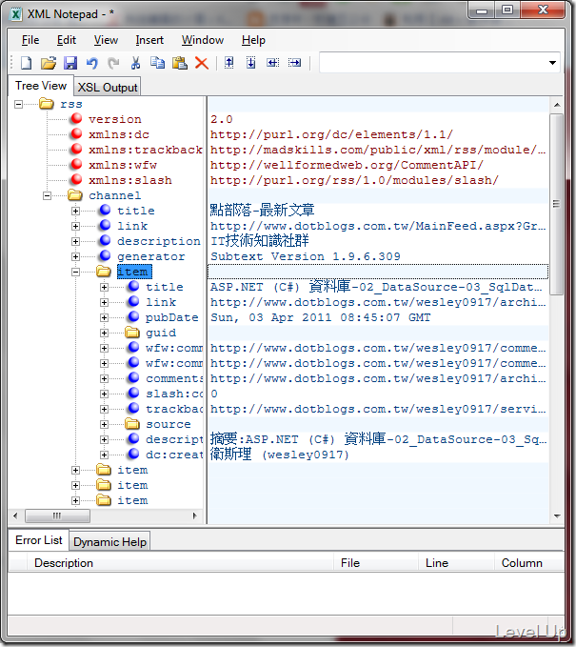This screenshot has height=647, width=576.
Task: Open the View menu
Action: (106, 40)
